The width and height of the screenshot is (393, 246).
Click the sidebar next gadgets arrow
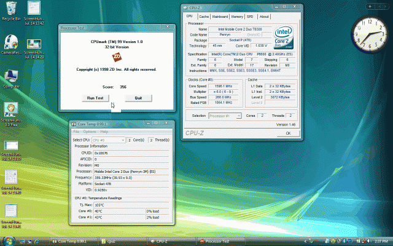pos(386,7)
